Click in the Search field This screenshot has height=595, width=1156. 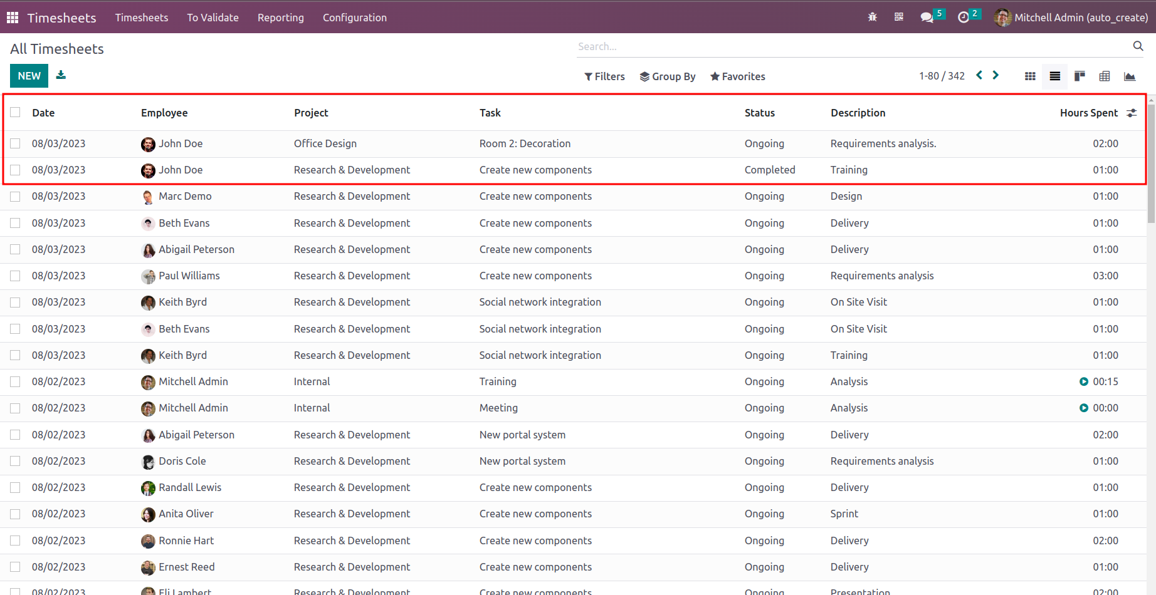[853, 46]
